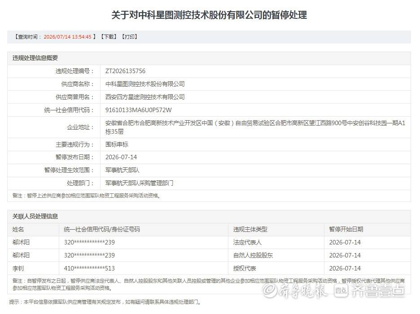The width and height of the screenshot is (420, 314).
Task: Click the 主要违规行为 label
Action: [x=75, y=144]
